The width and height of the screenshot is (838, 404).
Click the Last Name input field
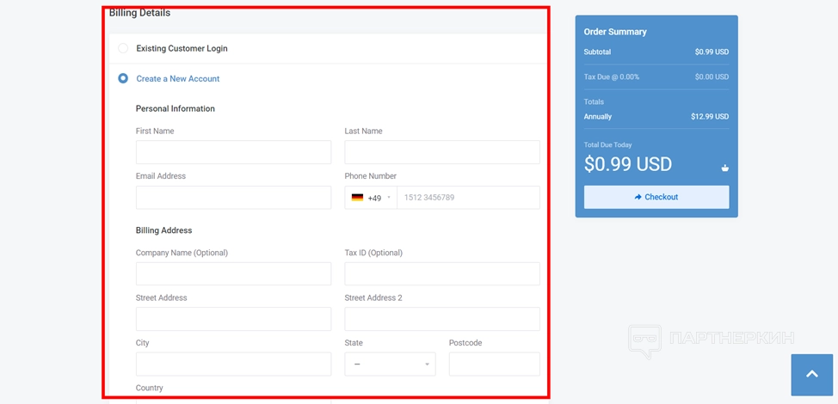pyautogui.click(x=442, y=152)
